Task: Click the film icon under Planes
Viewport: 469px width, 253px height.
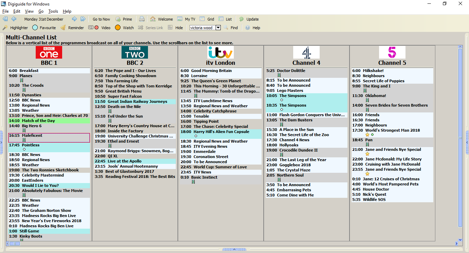Action: point(22,80)
